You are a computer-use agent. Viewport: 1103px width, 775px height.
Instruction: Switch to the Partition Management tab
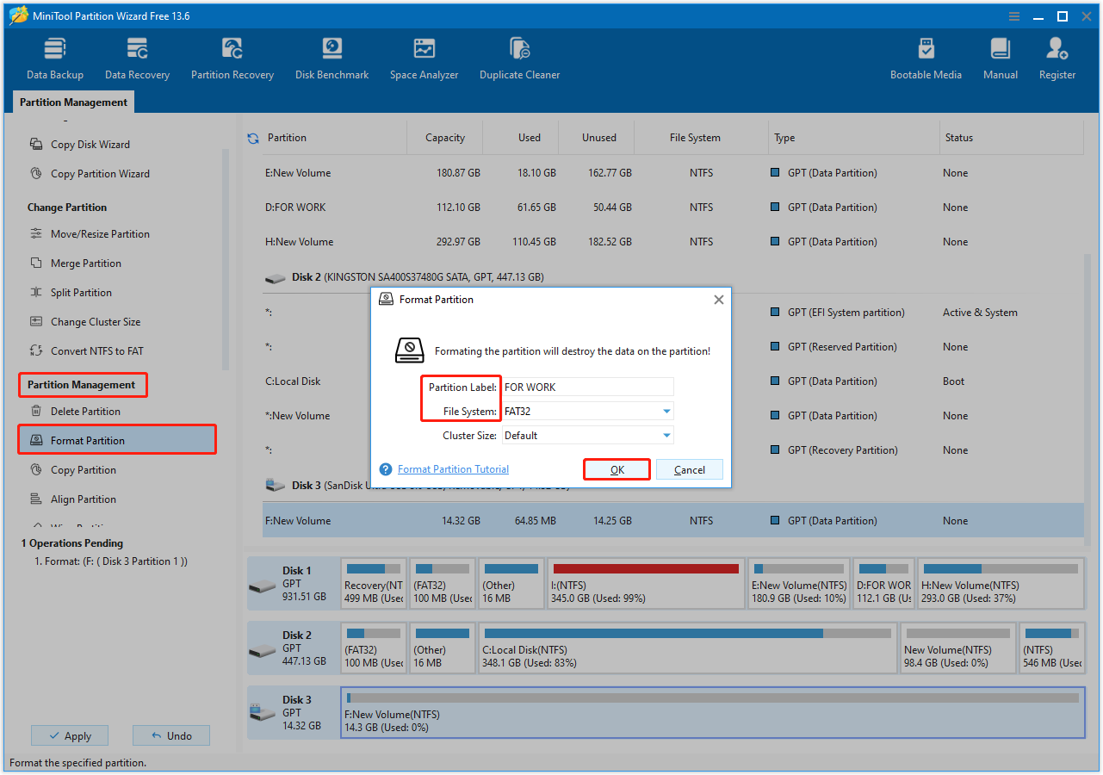click(x=72, y=102)
